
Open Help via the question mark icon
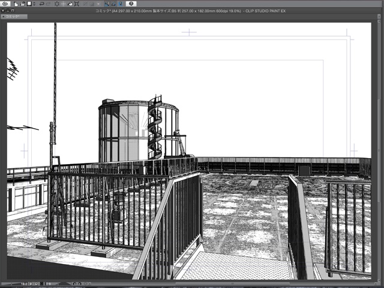tap(131, 4)
